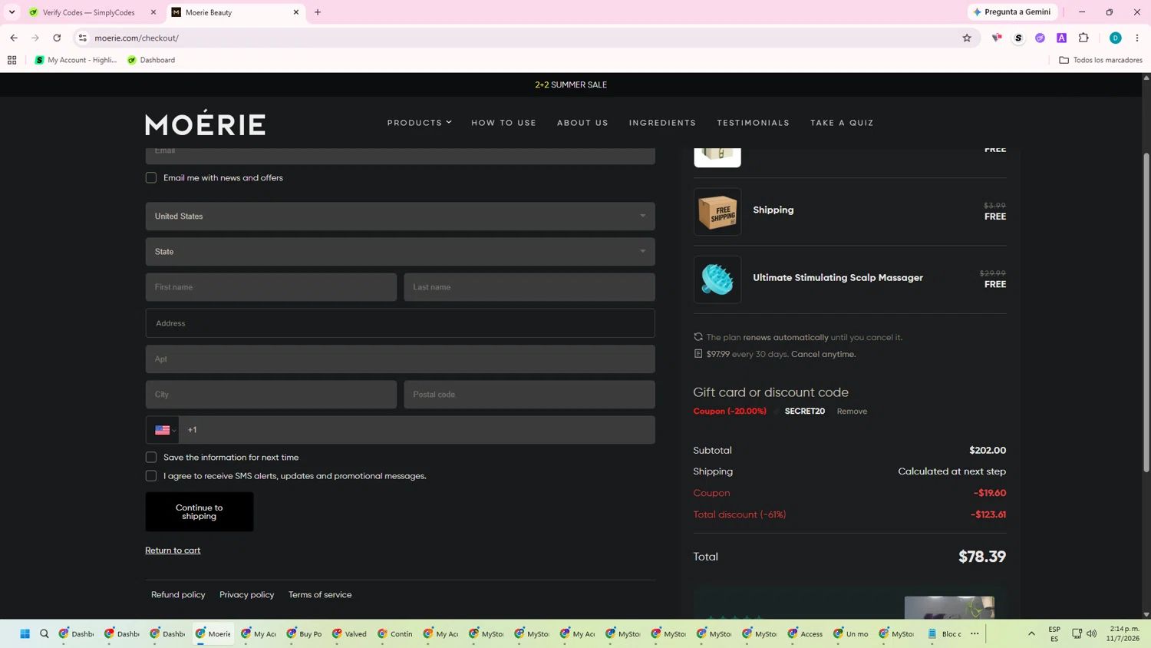Click the Scalp Massager product thumbnail

tap(717, 279)
